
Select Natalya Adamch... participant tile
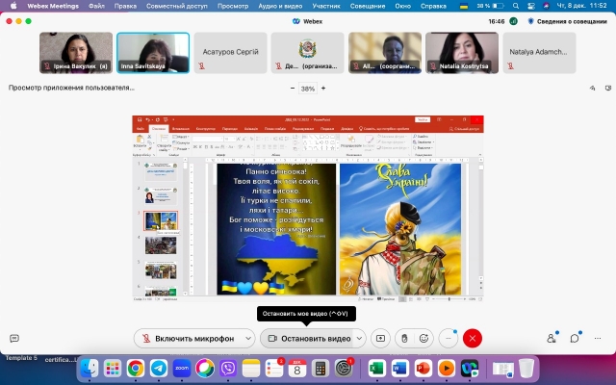click(539, 53)
